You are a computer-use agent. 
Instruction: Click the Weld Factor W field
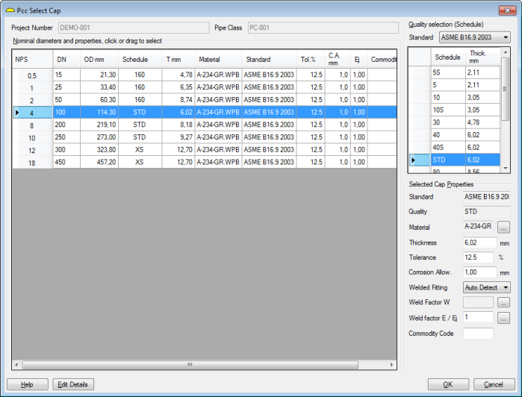[478, 302]
